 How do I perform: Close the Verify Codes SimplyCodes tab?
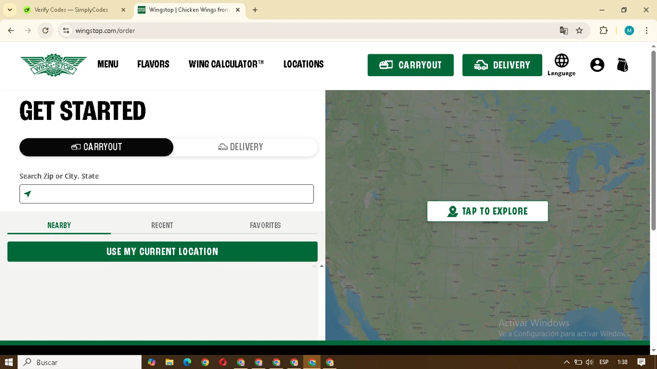point(123,10)
